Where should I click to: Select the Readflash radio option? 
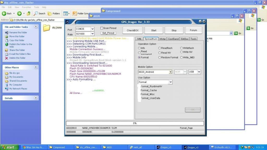pyautogui.click(x=159, y=48)
